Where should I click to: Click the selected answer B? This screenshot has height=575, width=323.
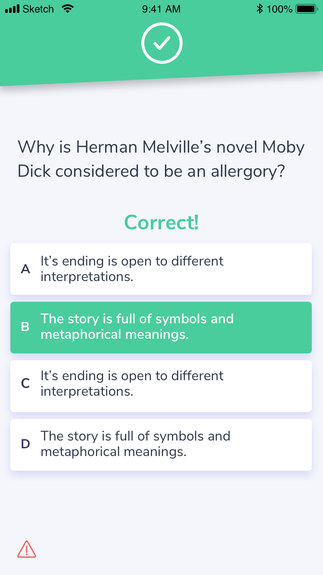tap(161, 328)
